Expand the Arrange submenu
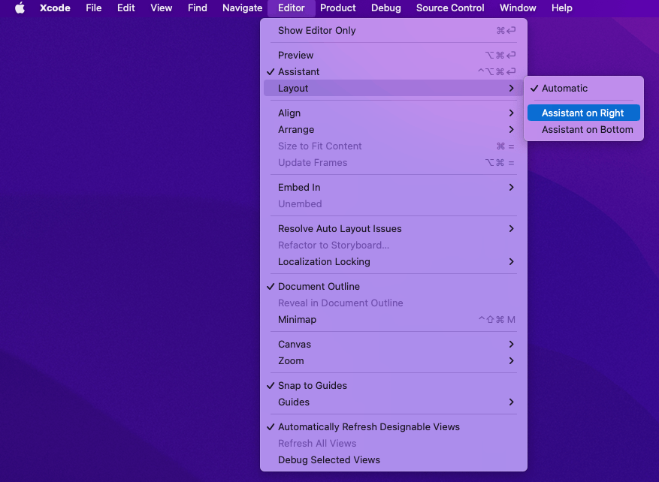 (x=394, y=129)
